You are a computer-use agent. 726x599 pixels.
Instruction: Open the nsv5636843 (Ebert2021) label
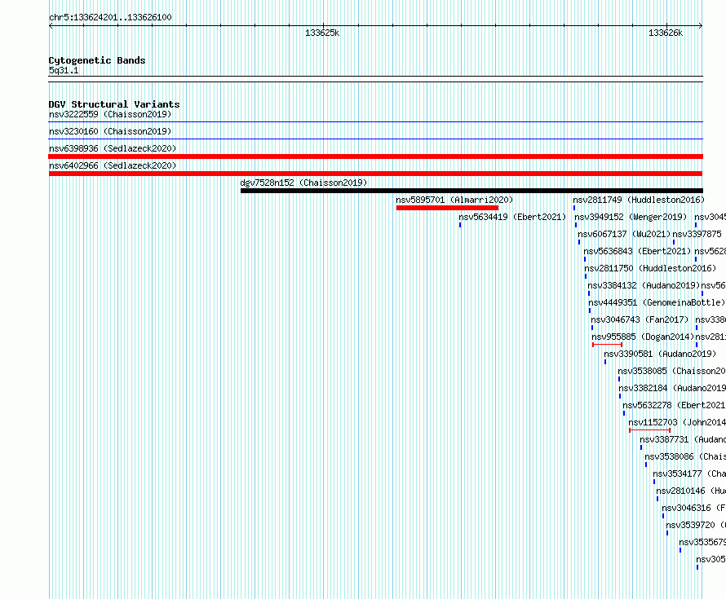point(637,251)
